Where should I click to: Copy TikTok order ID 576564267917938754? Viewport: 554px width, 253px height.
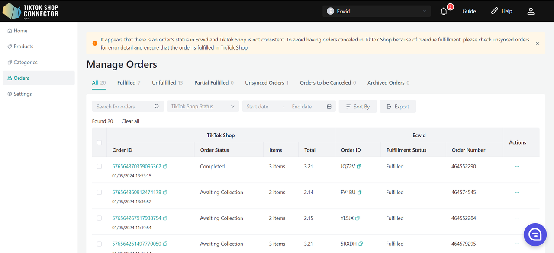(x=165, y=218)
